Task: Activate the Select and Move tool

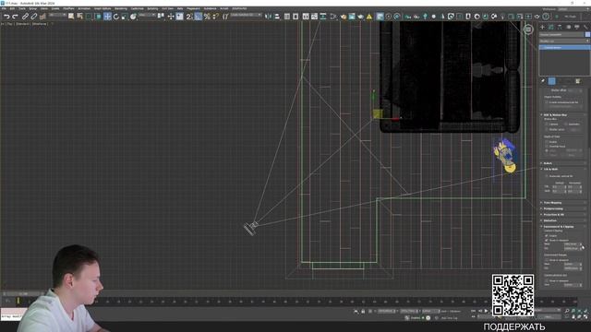Action: (107, 17)
